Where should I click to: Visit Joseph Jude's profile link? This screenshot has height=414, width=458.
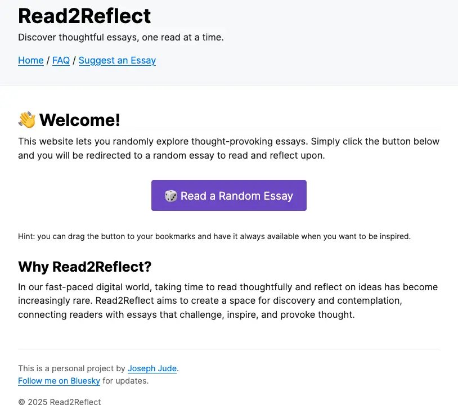(x=152, y=369)
